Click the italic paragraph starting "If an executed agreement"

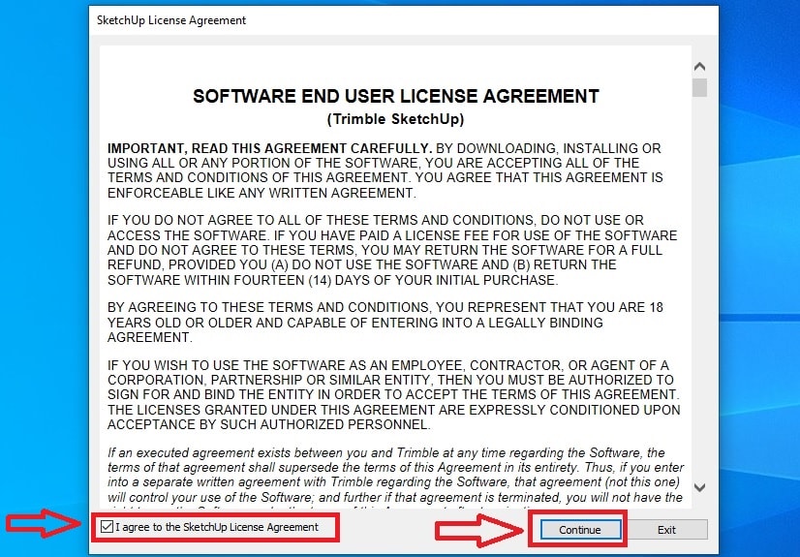coord(396,479)
